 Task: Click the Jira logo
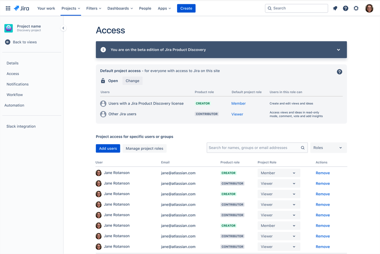[21, 8]
